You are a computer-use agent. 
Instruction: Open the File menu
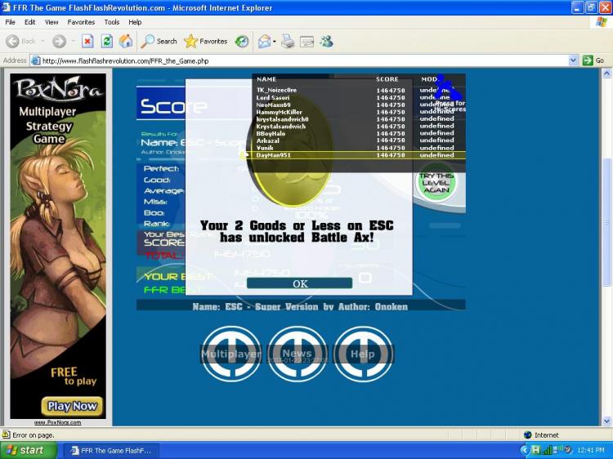[10, 22]
